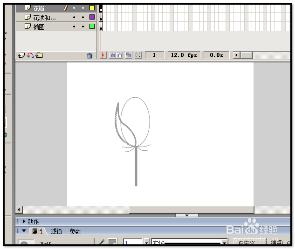Viewport: 295px width, 249px height.
Task: Click the 自定义 custom stroke button
Action: [x=247, y=242]
